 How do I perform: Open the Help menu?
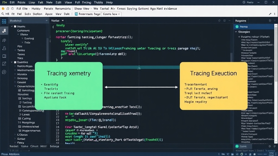tap(109, 2)
